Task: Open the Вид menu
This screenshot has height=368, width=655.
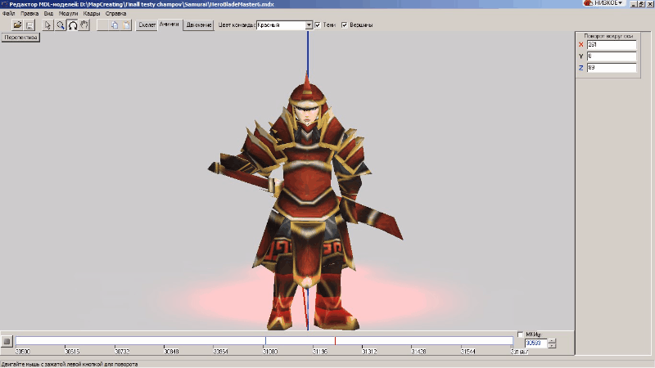Action: point(48,13)
